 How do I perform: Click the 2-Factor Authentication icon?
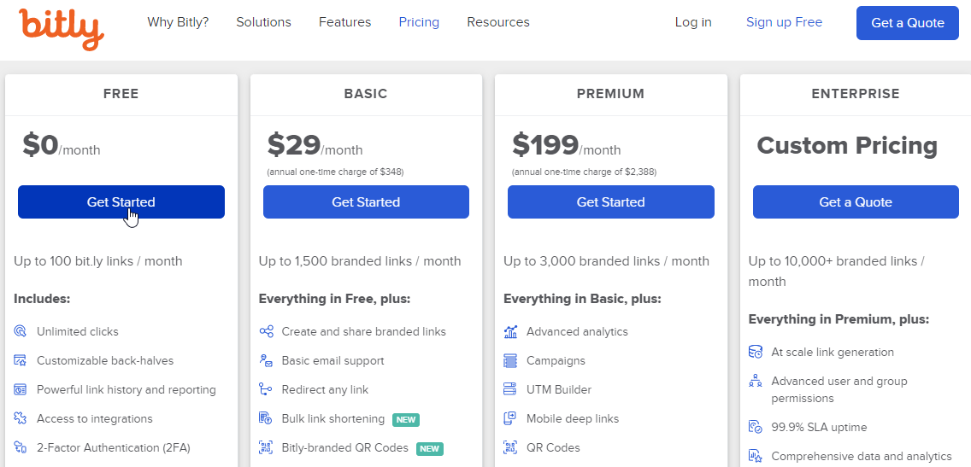pyautogui.click(x=20, y=448)
